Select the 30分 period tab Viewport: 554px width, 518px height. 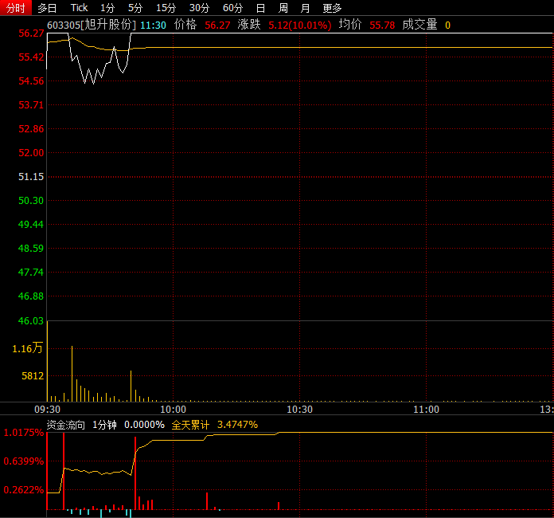pyautogui.click(x=199, y=8)
